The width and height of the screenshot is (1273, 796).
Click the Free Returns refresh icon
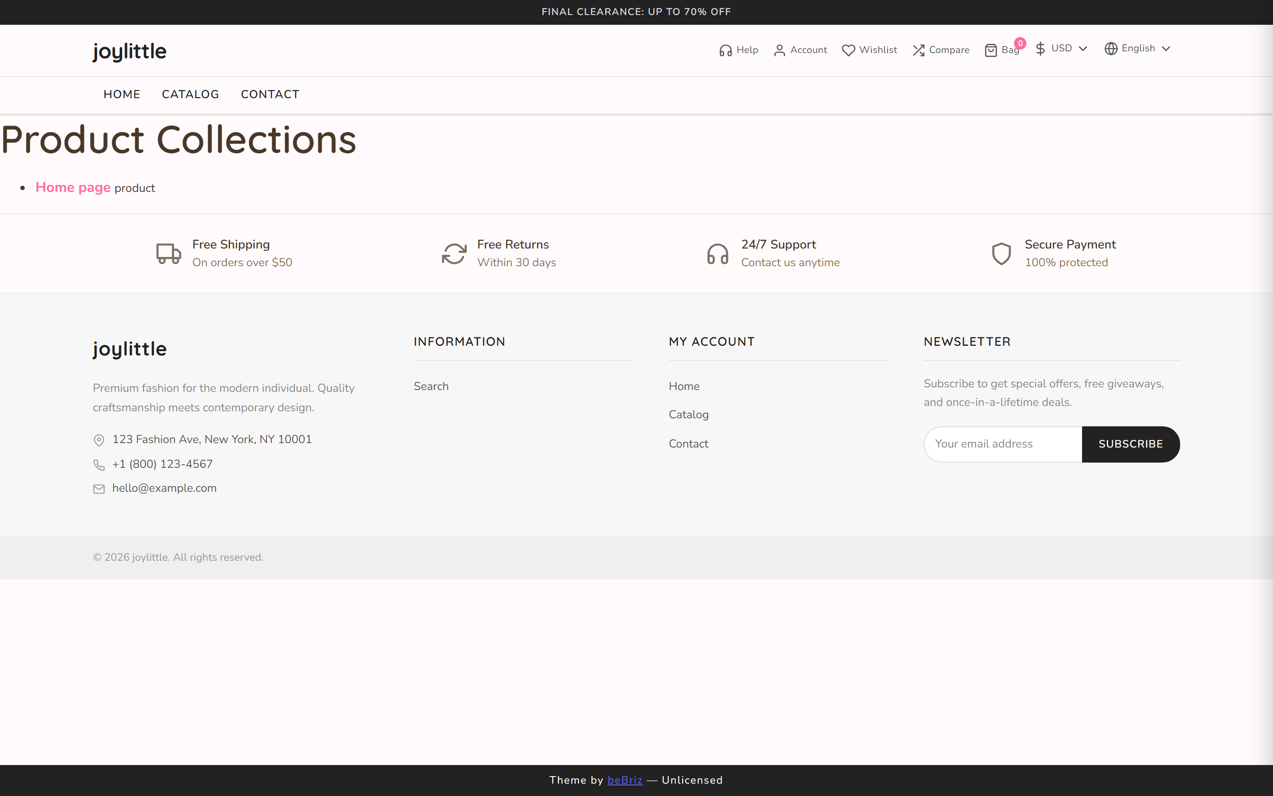tap(454, 254)
